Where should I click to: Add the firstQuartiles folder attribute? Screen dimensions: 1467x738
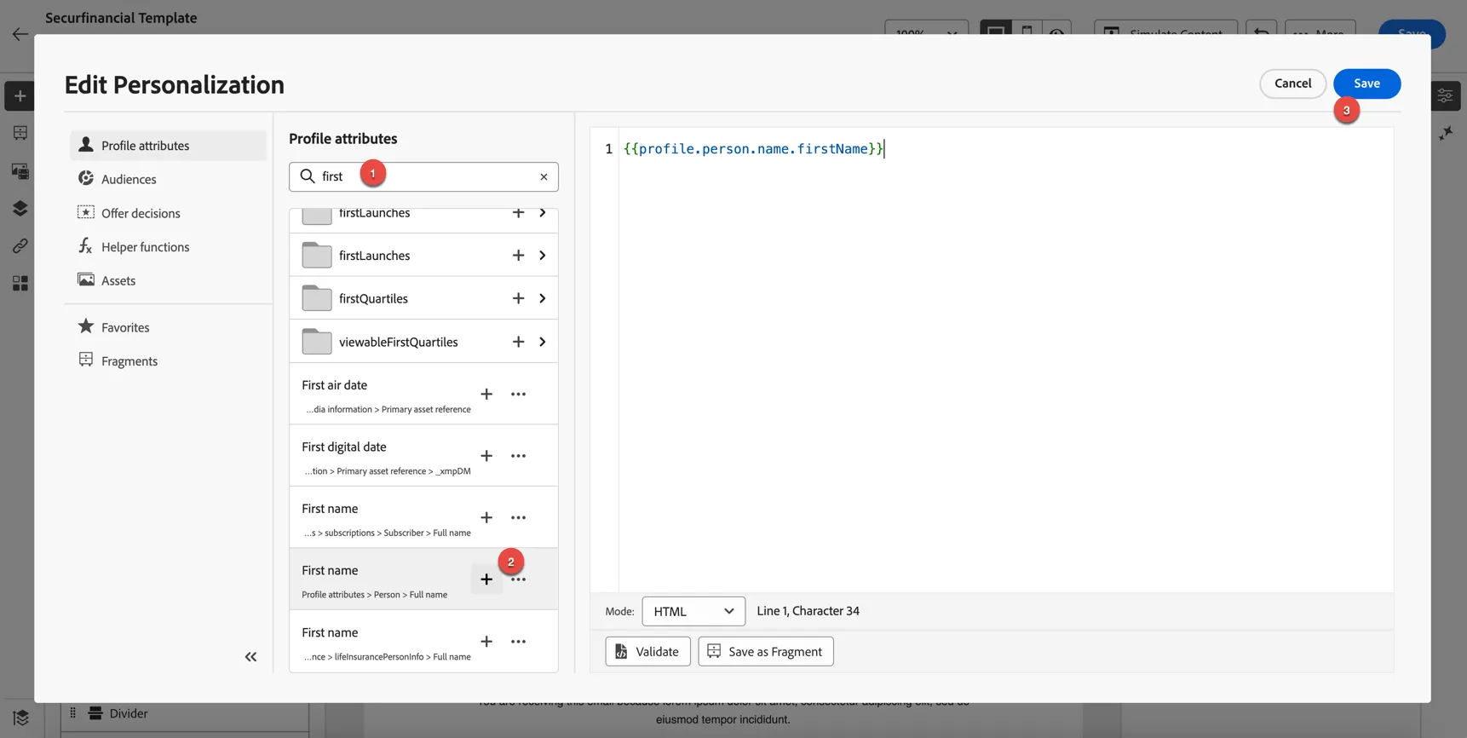coord(518,298)
